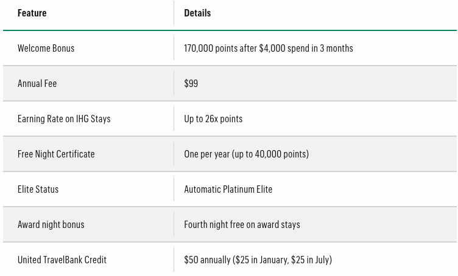Select the Welcome Bonus row label
This screenshot has width=458, height=276.
[x=46, y=48]
